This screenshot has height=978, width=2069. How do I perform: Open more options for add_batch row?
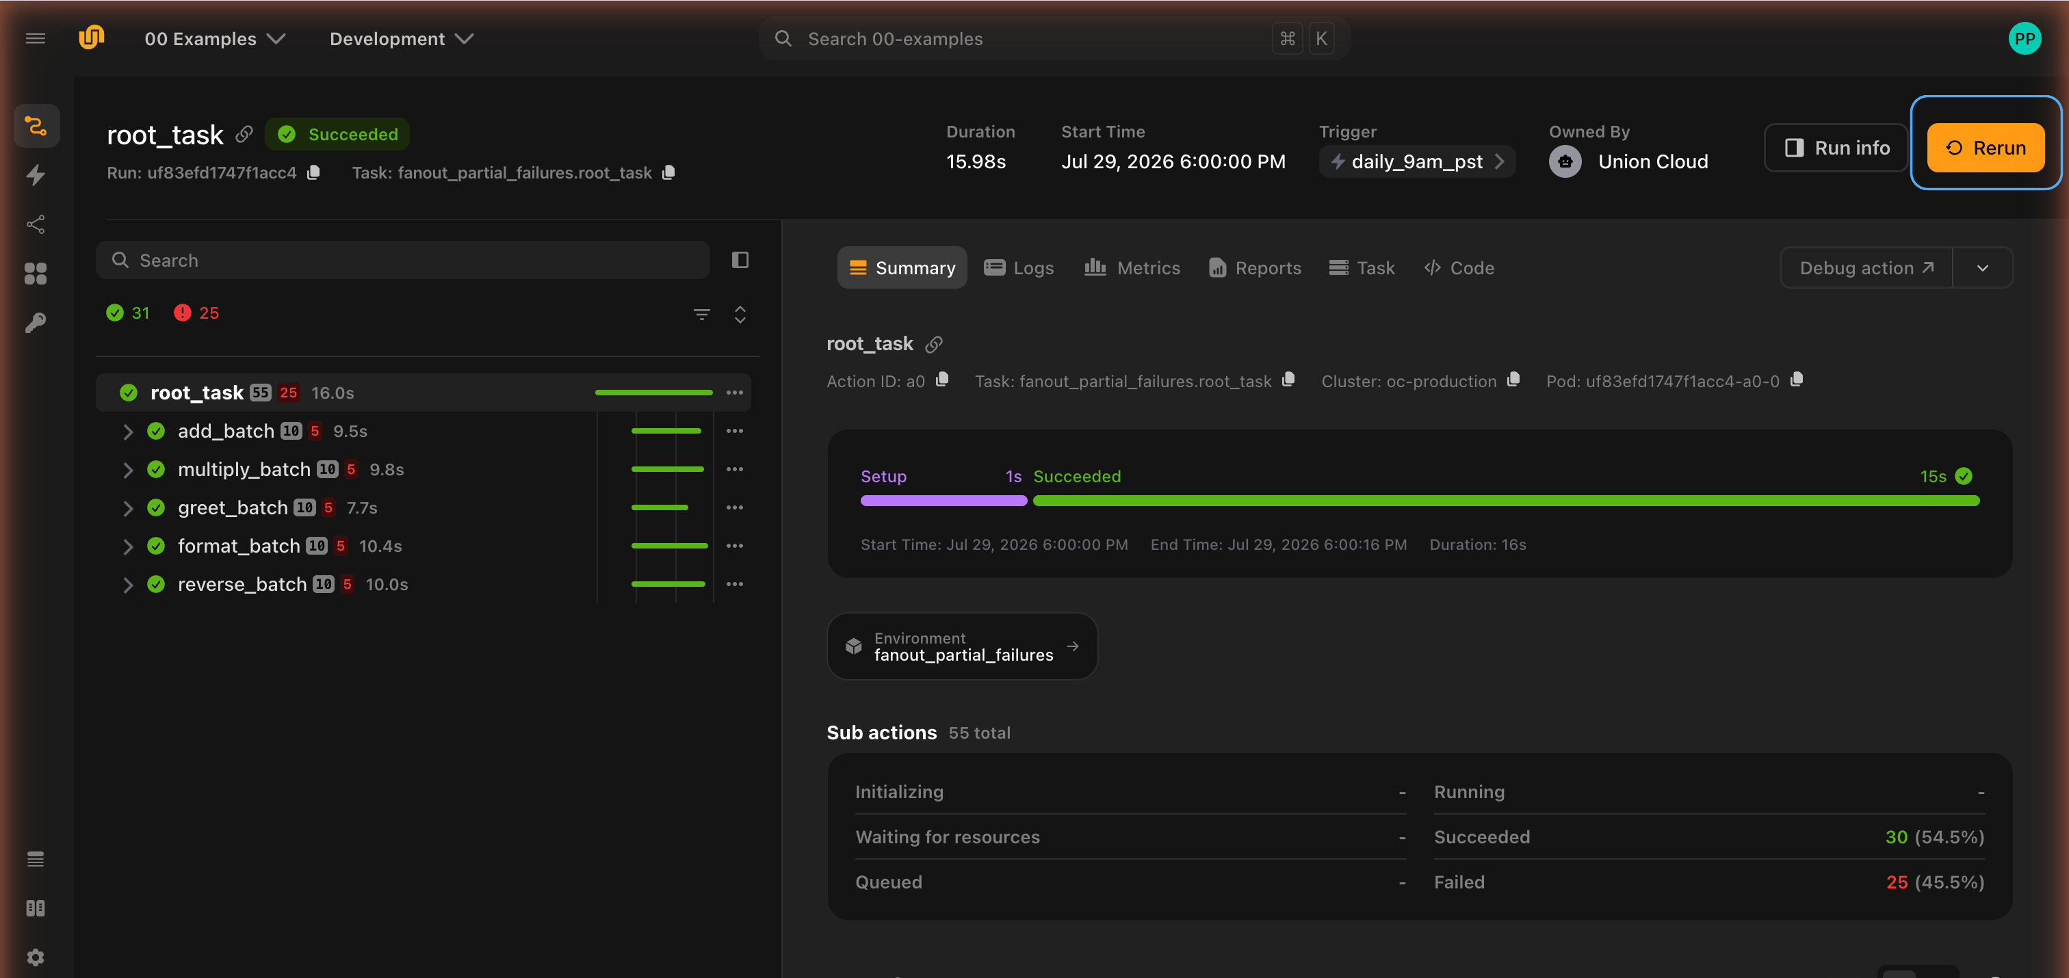click(x=734, y=431)
